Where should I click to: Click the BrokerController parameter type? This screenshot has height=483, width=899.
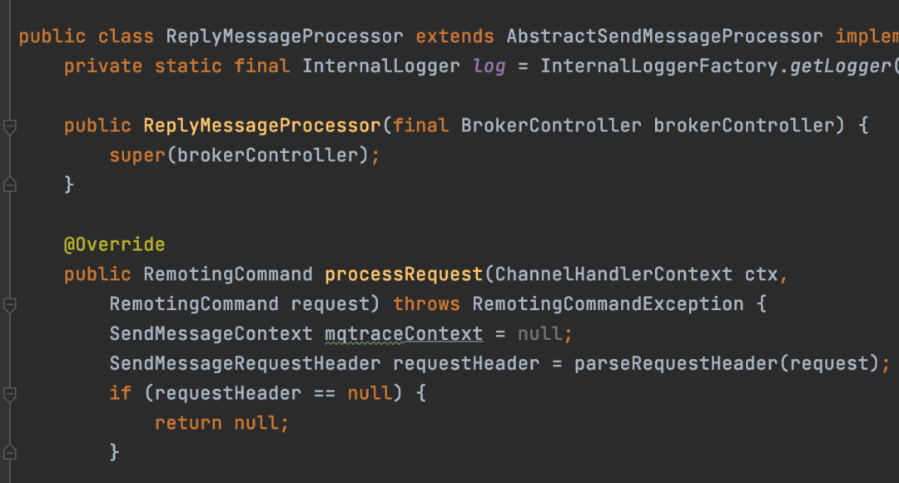[551, 126]
